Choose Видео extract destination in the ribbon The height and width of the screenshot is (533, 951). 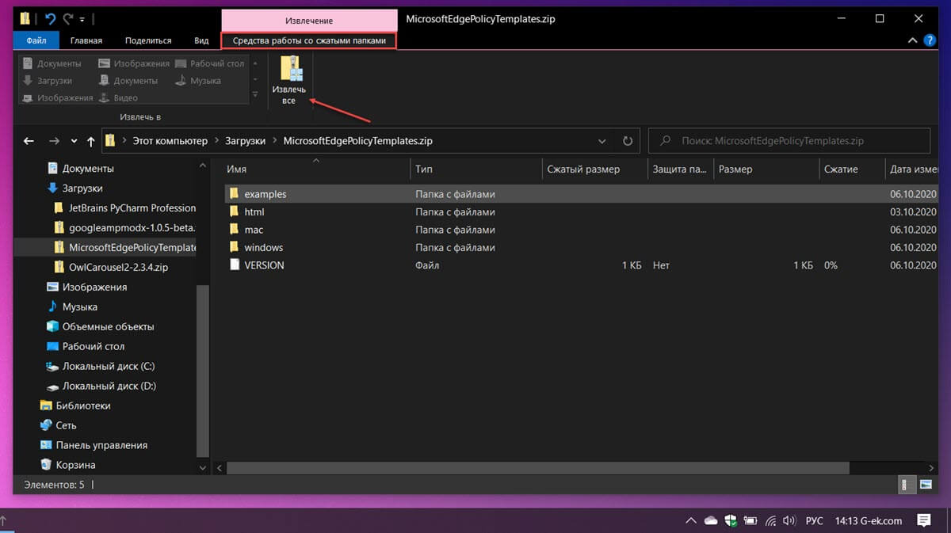click(x=118, y=98)
